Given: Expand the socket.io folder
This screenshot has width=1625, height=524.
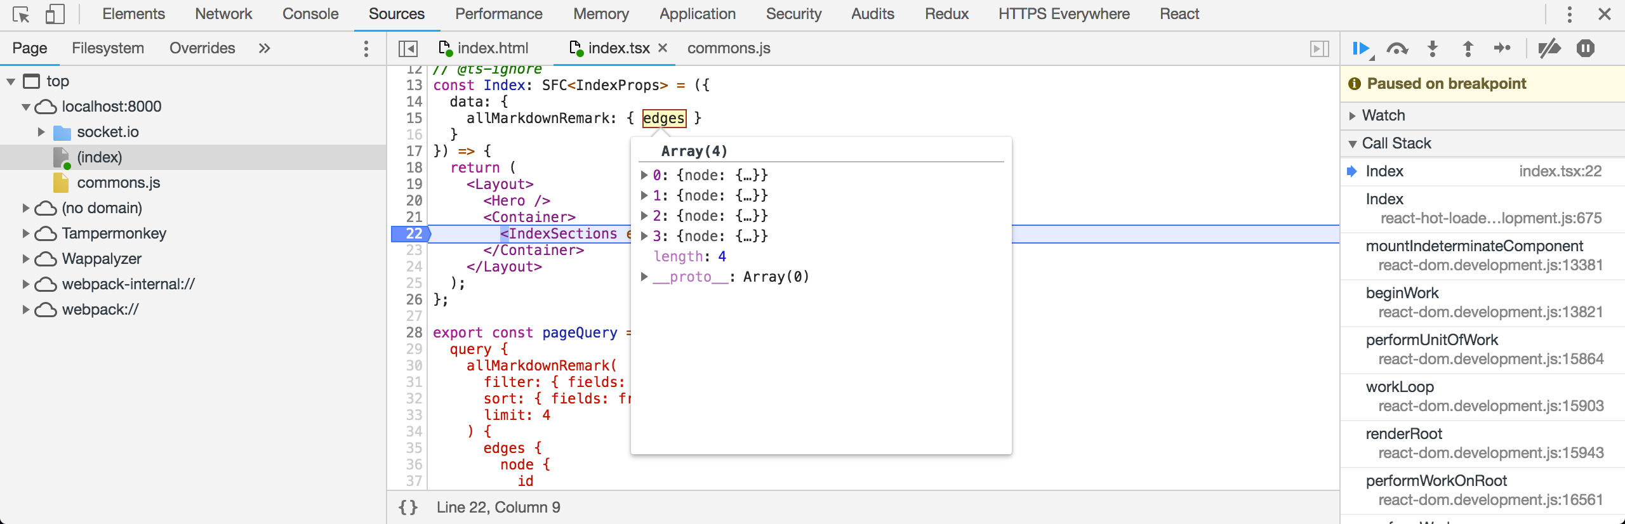Looking at the screenshot, I should (41, 132).
